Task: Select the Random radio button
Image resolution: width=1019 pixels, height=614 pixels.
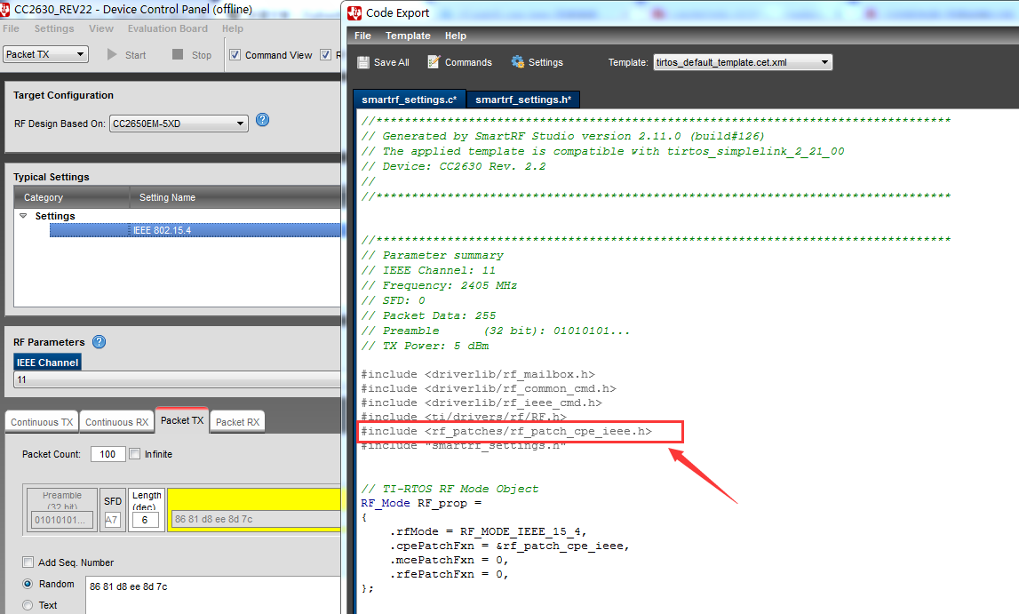Action: pos(28,584)
